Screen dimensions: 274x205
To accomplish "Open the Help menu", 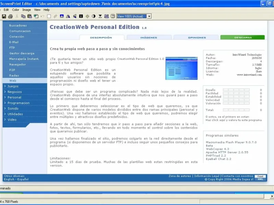I will [x=47, y=10].
